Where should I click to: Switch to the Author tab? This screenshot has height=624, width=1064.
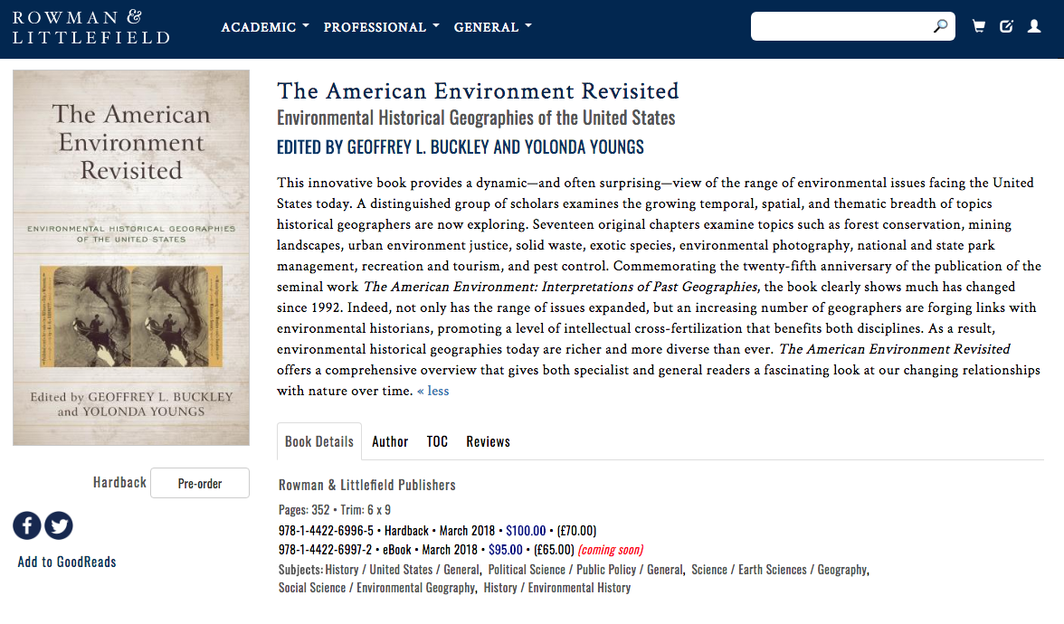[390, 441]
